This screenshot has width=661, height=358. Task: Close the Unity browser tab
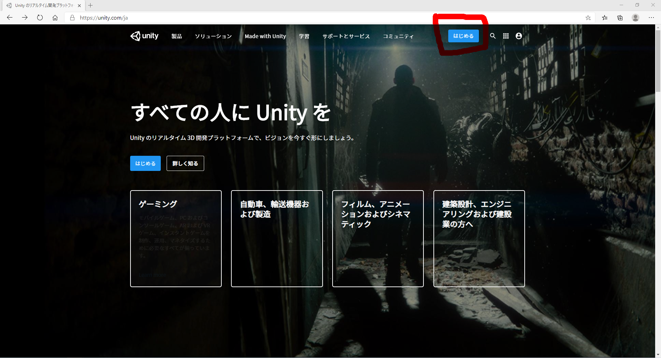click(79, 6)
